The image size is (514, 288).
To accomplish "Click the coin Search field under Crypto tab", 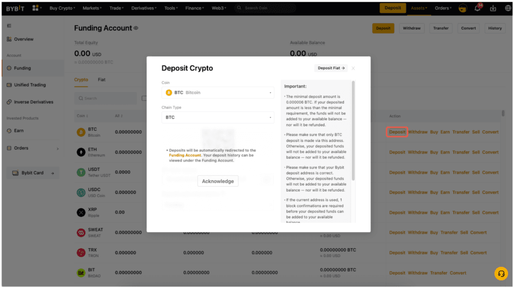I will click(105, 98).
